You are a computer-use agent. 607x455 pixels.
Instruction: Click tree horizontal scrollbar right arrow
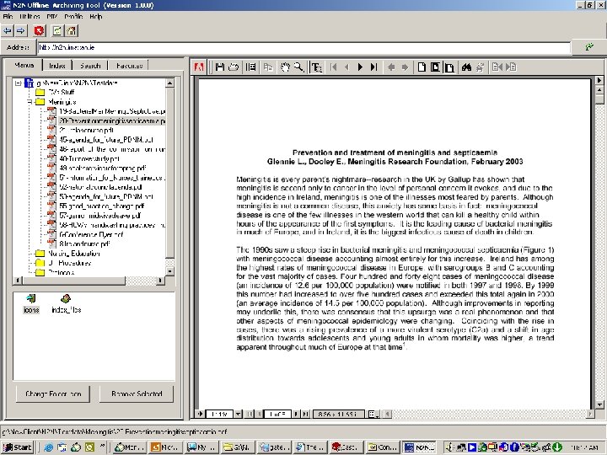pos(160,280)
